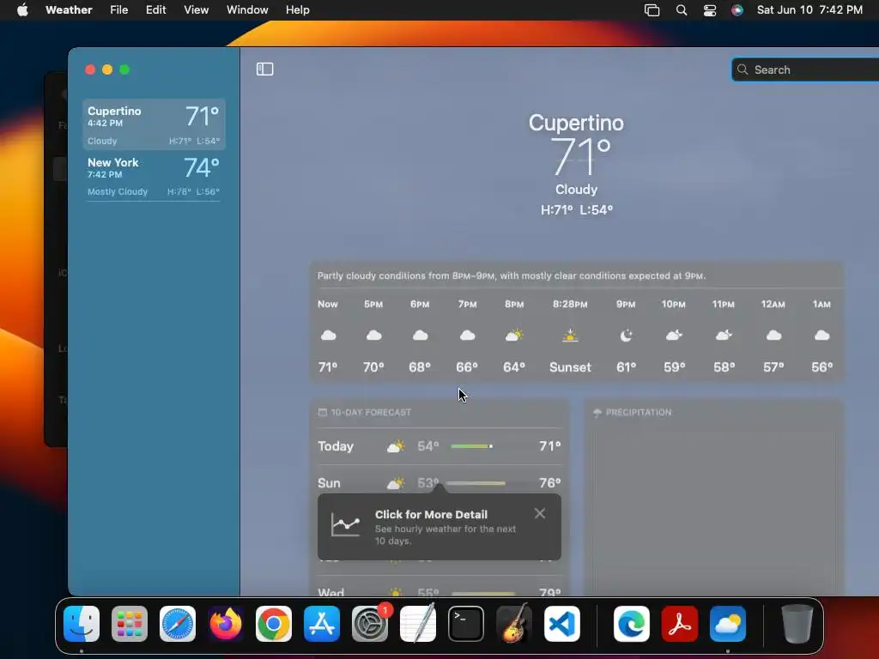Viewport: 879px width, 659px height.
Task: Click the 6PM hourly cloud icon
Action: (x=420, y=336)
